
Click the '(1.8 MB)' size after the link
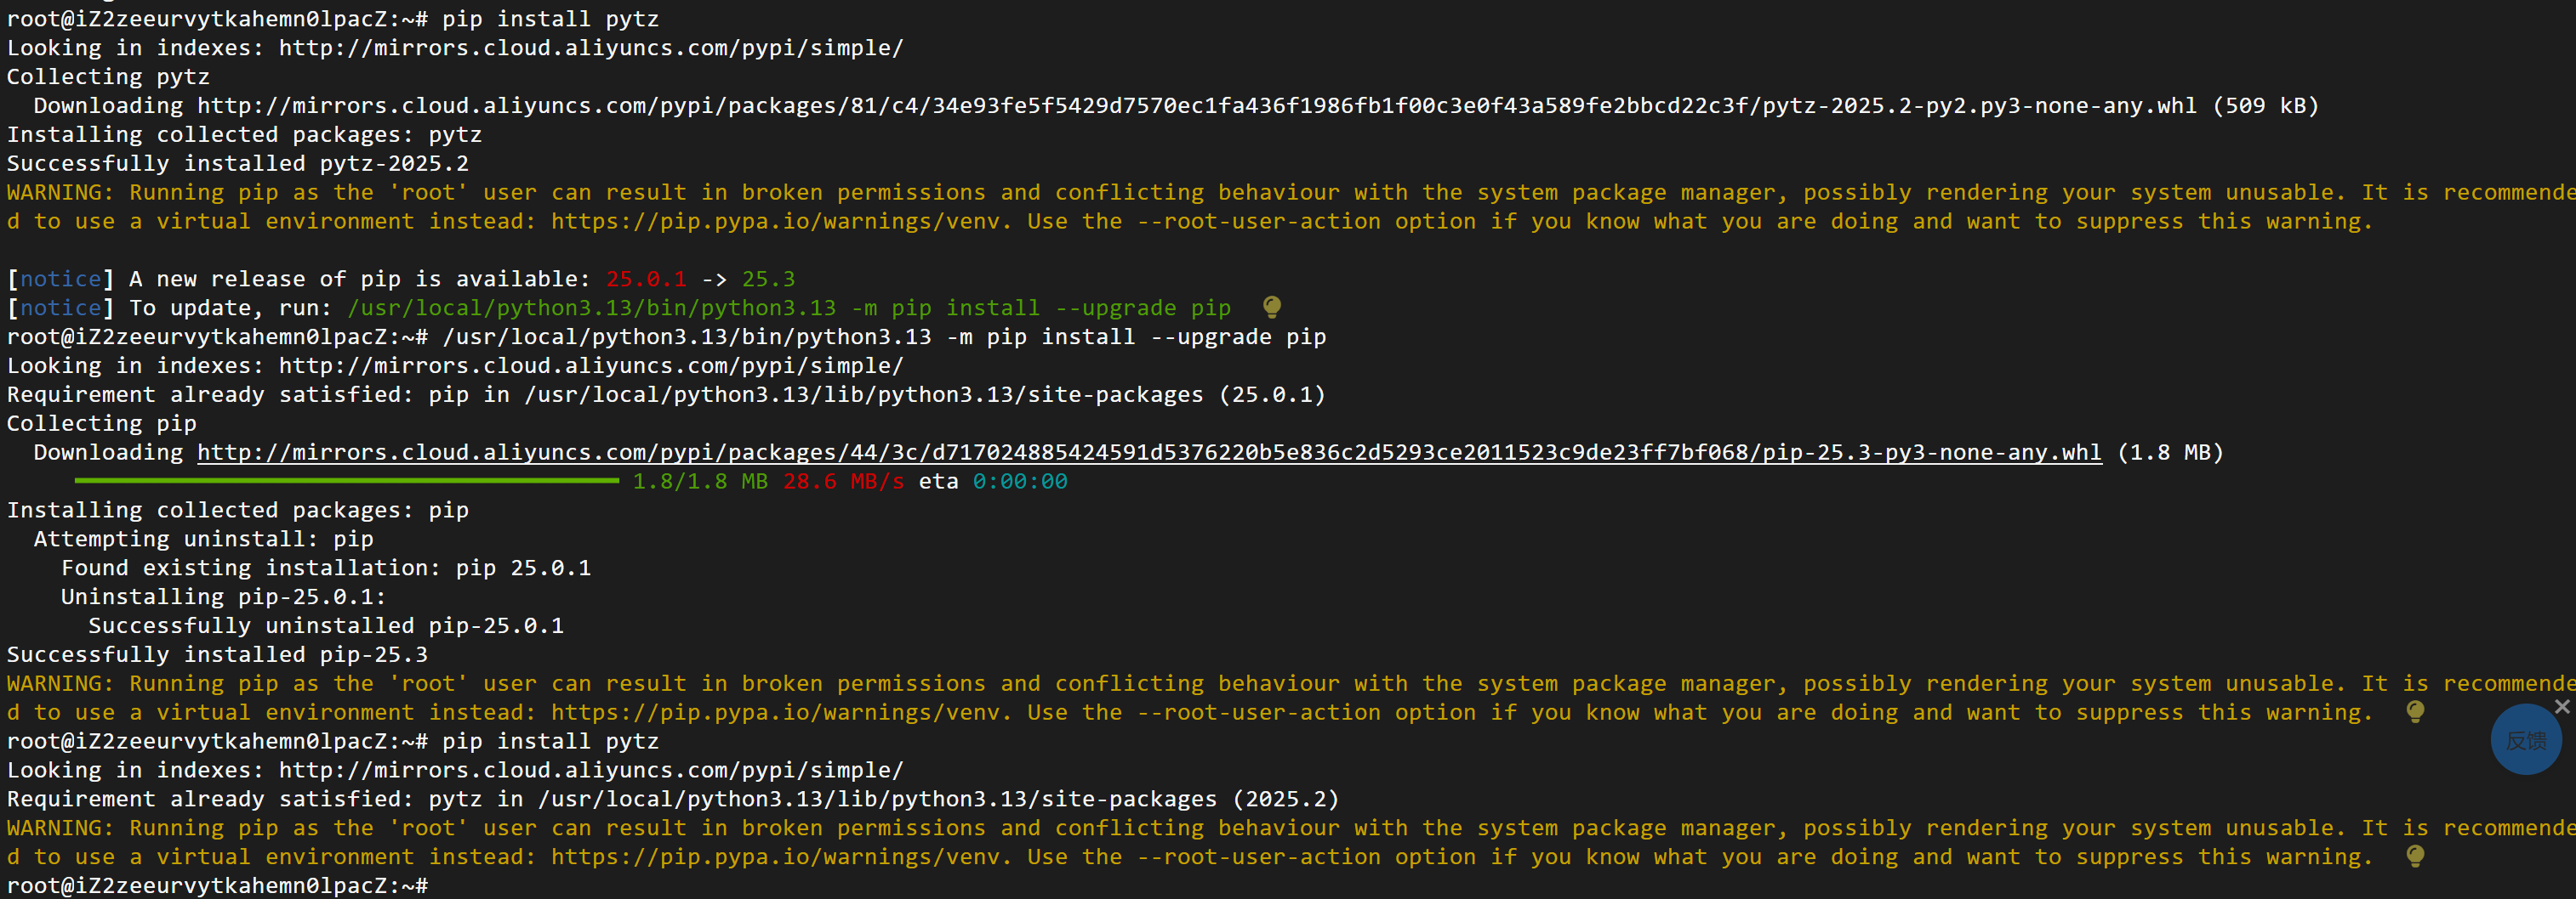coord(2170,453)
